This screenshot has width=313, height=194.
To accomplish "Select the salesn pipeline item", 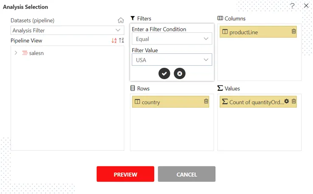I will (36, 53).
